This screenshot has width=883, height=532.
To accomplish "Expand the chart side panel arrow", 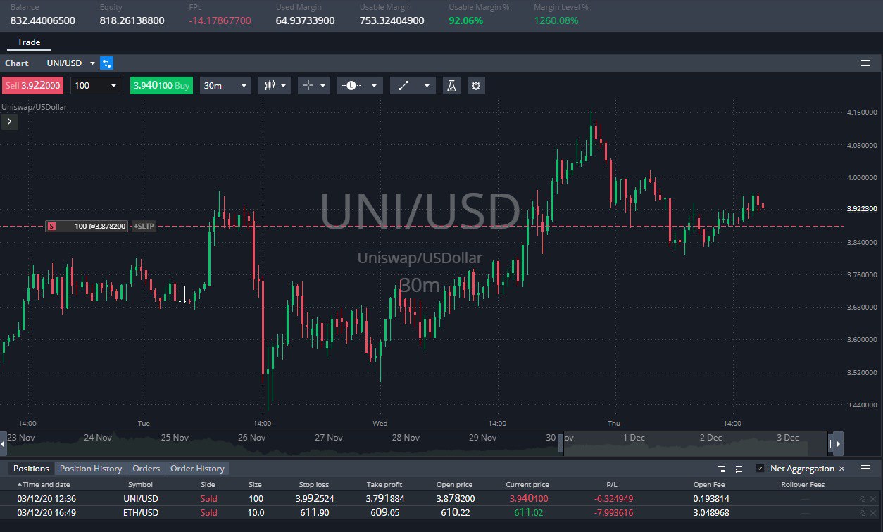I will point(10,122).
